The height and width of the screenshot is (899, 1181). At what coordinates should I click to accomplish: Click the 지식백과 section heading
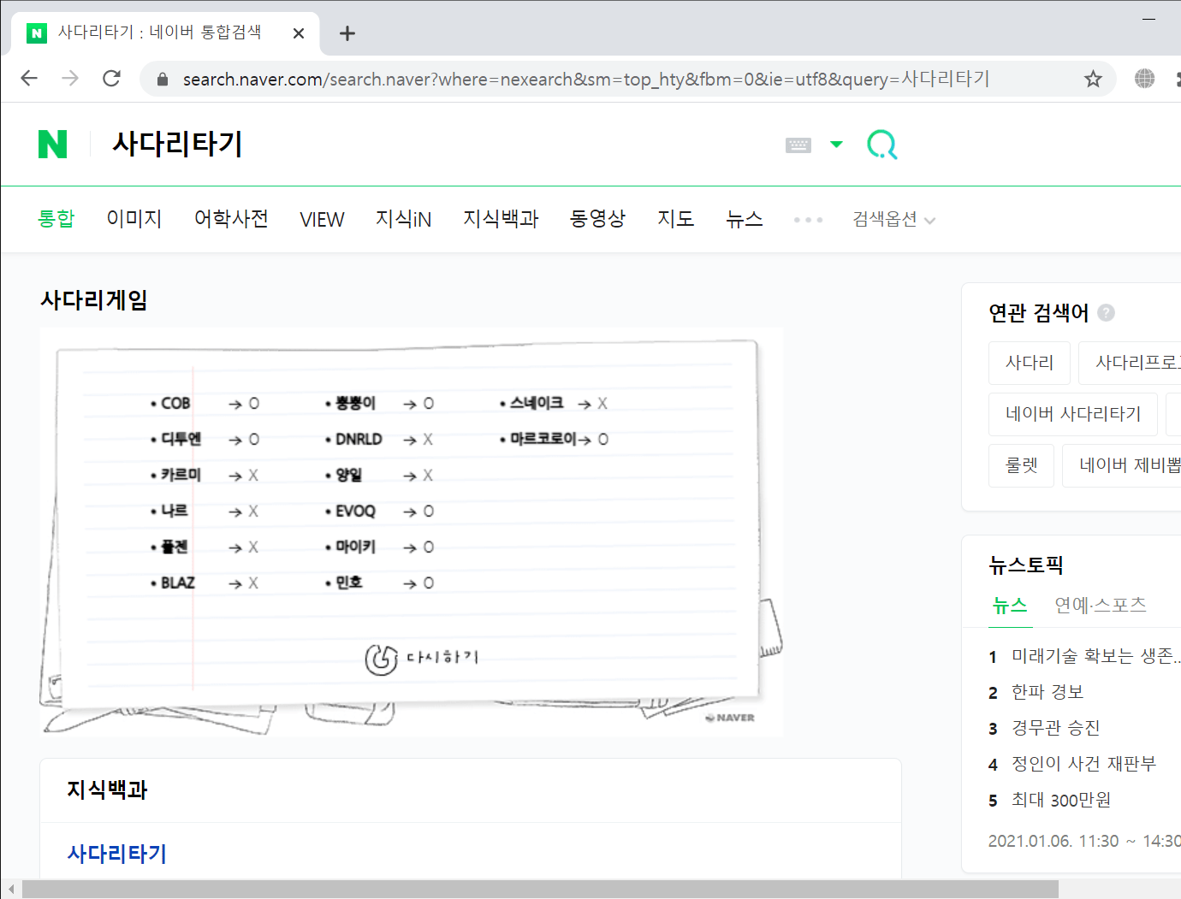(x=108, y=790)
